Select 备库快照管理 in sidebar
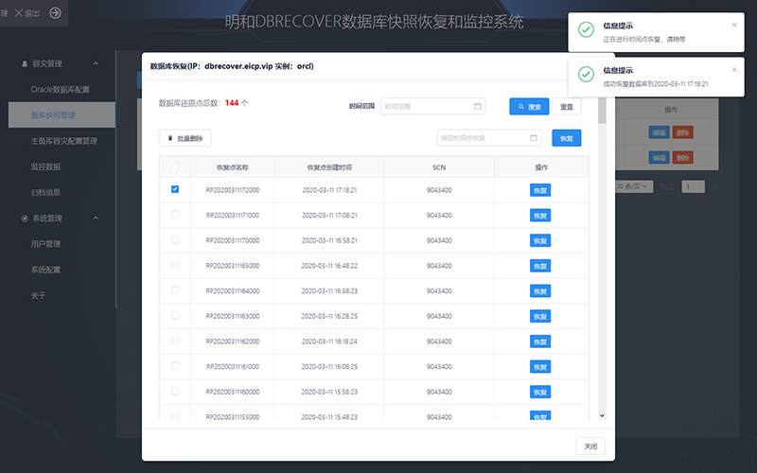Image resolution: width=757 pixels, height=473 pixels. click(x=62, y=114)
